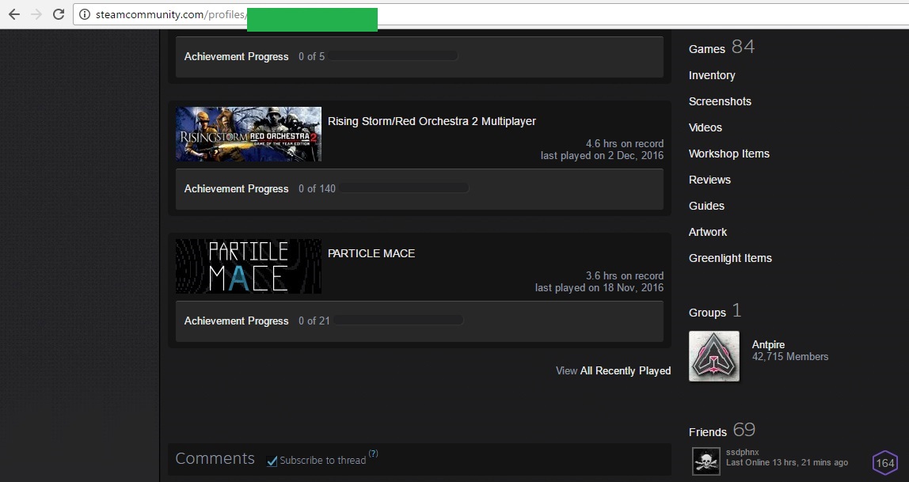Open the Videos section
909x482 pixels.
coord(706,127)
